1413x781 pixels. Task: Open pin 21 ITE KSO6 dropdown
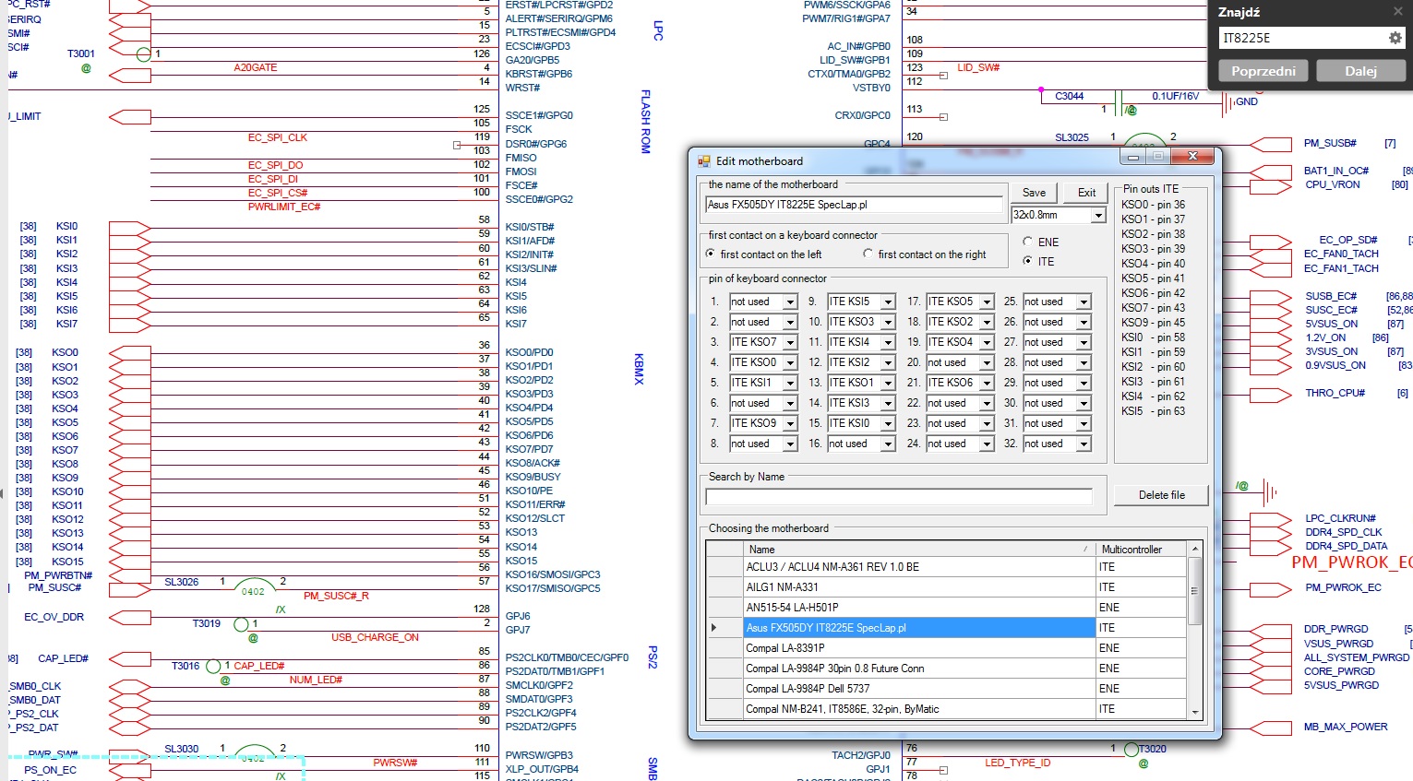point(987,383)
